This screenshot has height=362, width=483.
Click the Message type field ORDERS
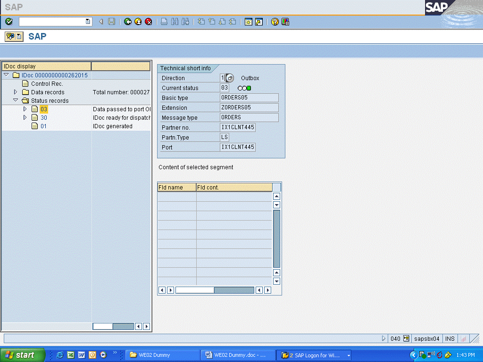pos(249,117)
